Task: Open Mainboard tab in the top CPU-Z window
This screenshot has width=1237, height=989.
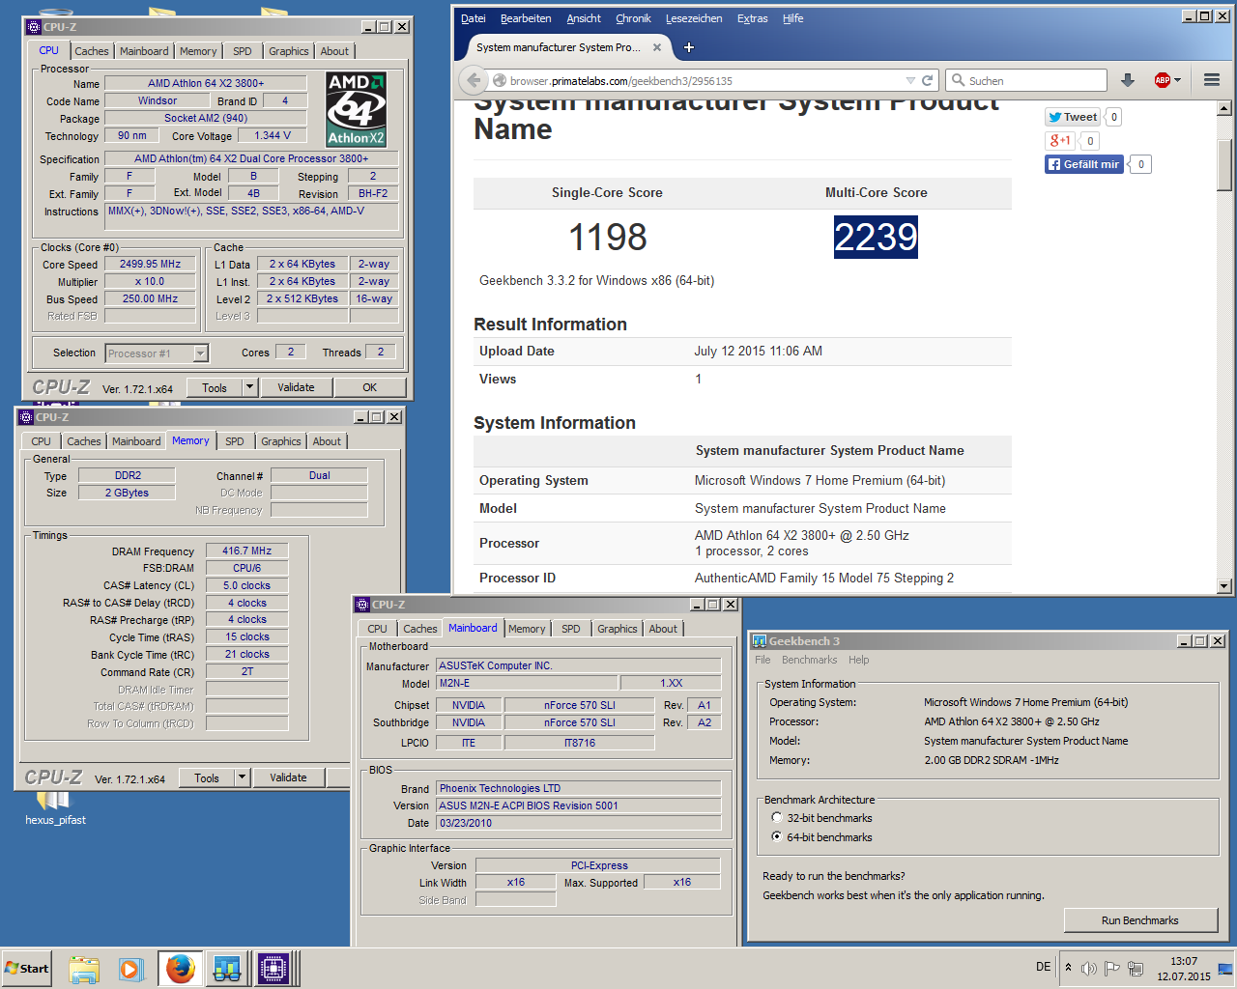Action: [x=144, y=51]
